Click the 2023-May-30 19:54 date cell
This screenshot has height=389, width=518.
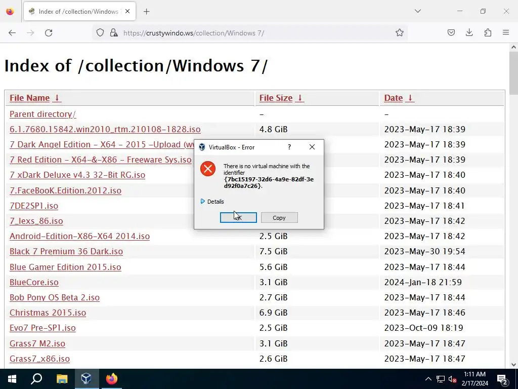point(424,251)
